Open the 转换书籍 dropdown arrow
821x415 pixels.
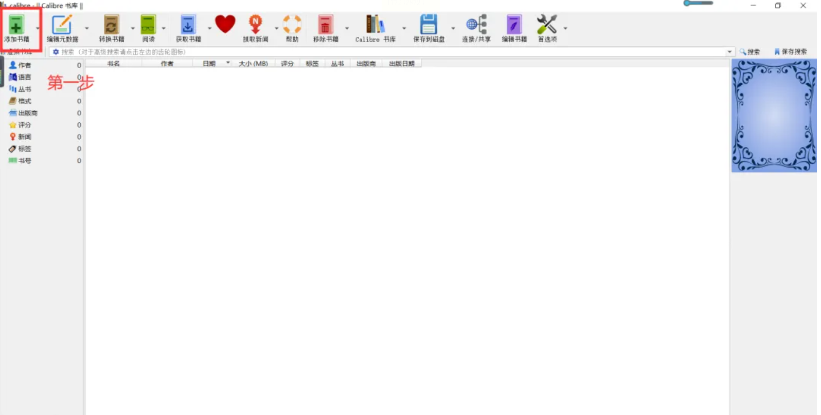pos(133,28)
